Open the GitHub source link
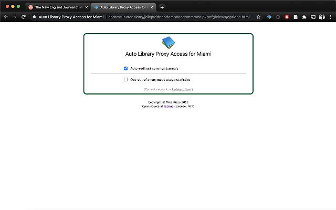Viewport: 336px width, 210px height. point(169,106)
